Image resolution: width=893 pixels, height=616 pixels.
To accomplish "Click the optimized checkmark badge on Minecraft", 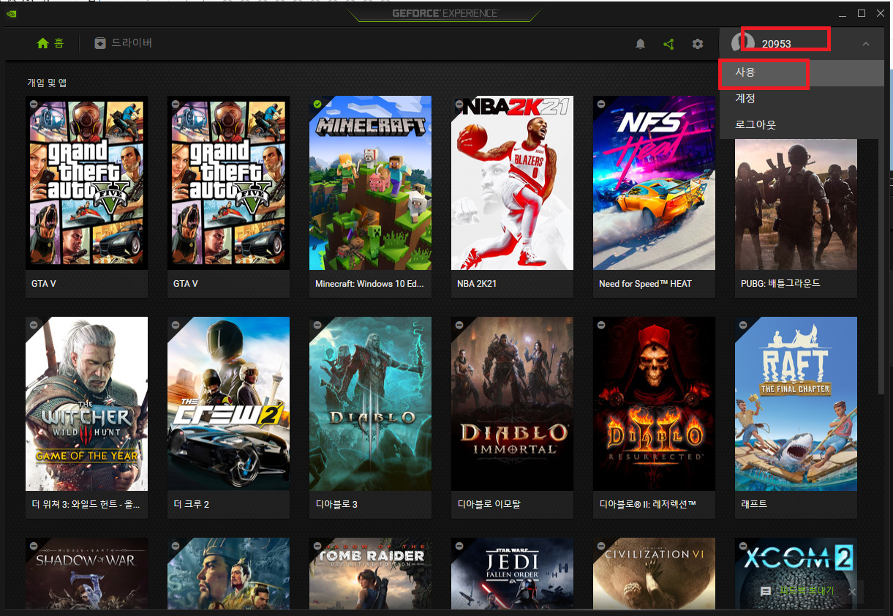I will pyautogui.click(x=317, y=105).
